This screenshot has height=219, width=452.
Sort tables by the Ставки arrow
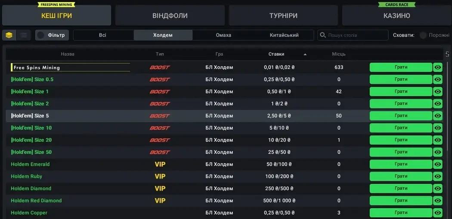pos(305,54)
